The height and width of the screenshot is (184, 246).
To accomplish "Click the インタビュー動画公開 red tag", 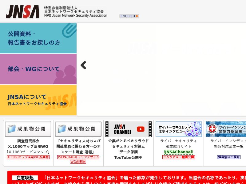I will point(178,157).
